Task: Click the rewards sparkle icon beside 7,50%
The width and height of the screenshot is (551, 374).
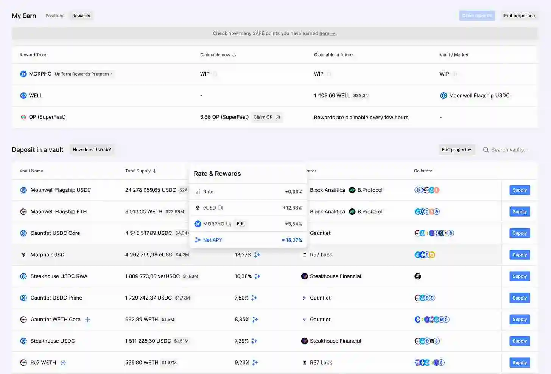Action: 254,298
